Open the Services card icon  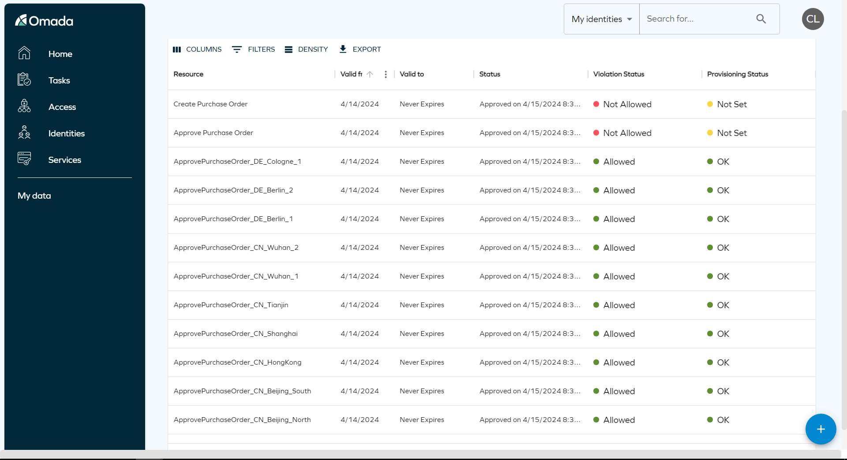pos(24,159)
